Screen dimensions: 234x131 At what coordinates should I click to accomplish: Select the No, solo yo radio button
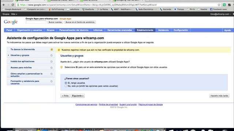pyautogui.click(x=66, y=86)
